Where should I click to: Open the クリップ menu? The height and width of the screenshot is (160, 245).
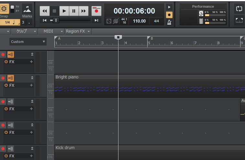click(x=24, y=31)
